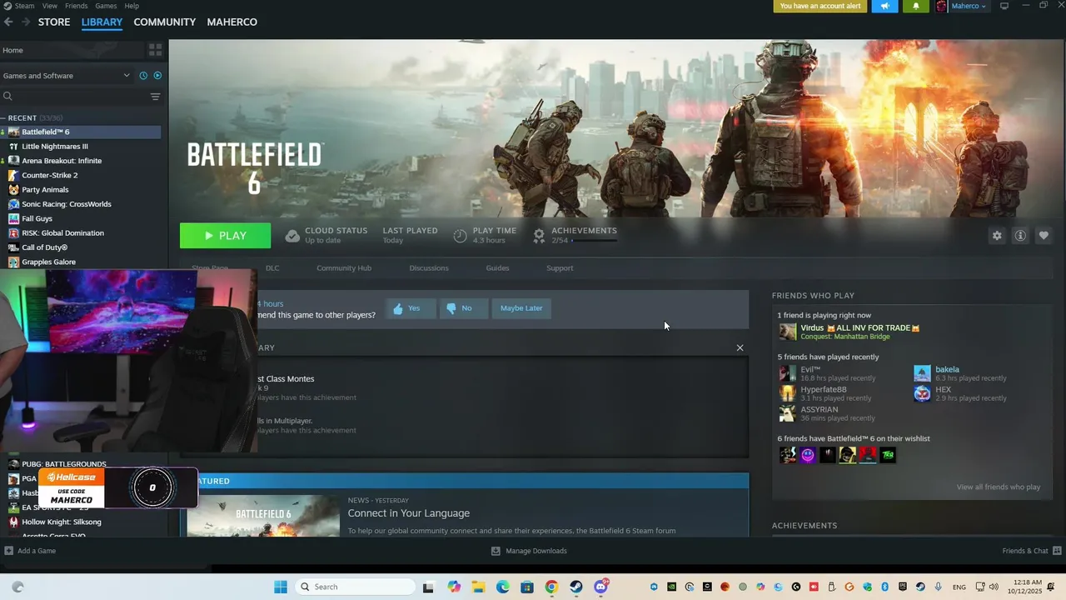This screenshot has height=600, width=1066.
Task: Open the Discussions tab
Action: coord(429,268)
